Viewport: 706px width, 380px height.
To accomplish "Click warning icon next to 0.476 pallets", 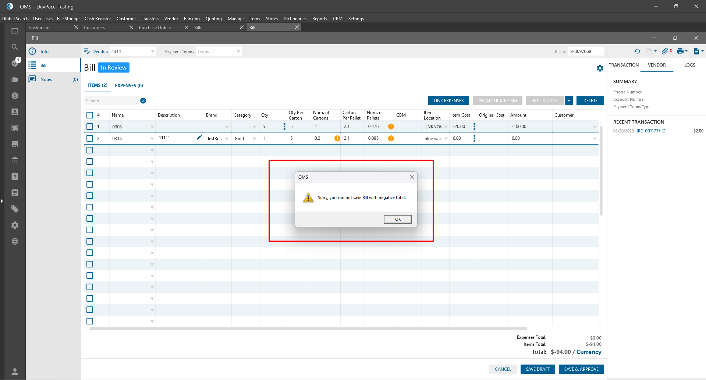I will (x=391, y=127).
